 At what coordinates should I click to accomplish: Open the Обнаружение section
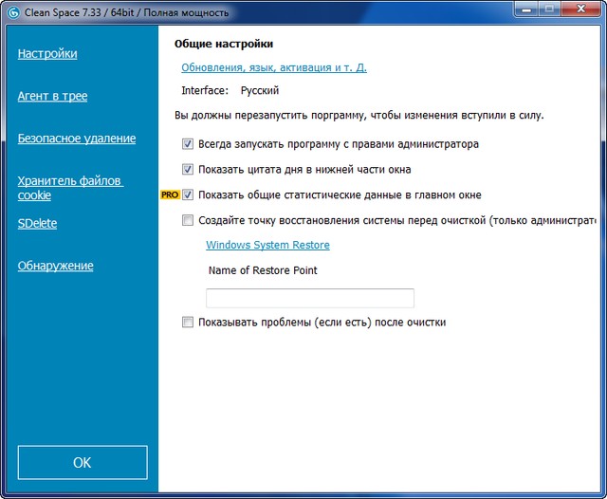pos(55,266)
